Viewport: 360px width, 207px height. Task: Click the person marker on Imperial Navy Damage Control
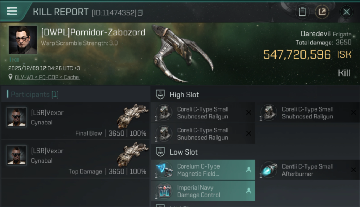coord(249,191)
